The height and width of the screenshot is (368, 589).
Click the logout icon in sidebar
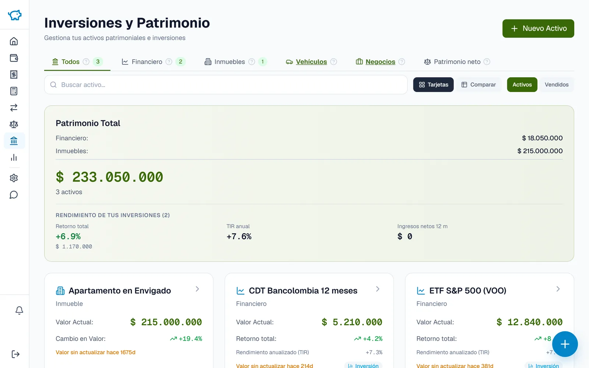15,354
